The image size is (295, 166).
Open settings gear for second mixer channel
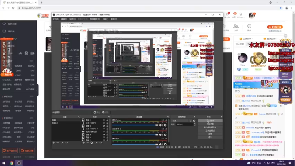click(165, 135)
